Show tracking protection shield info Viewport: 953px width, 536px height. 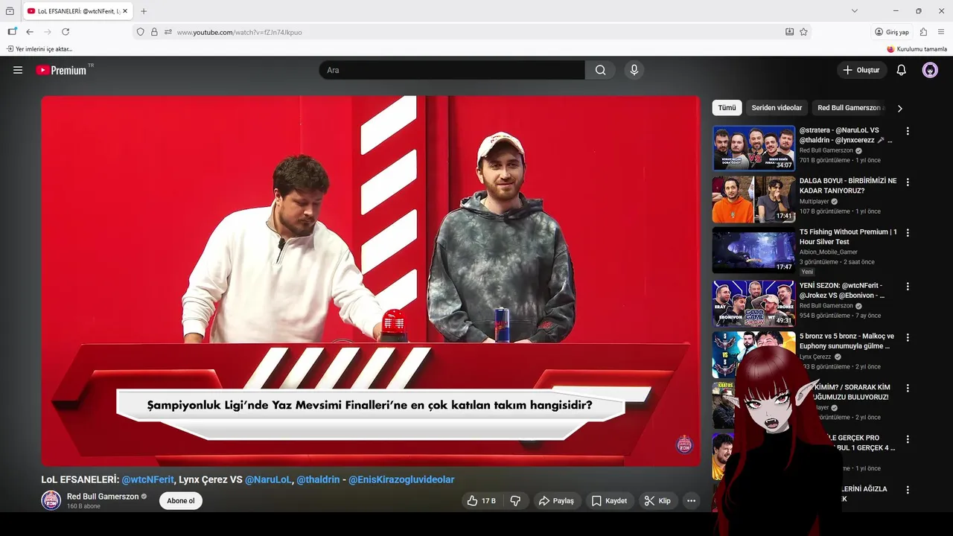click(x=141, y=32)
